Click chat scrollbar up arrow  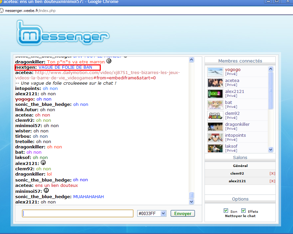tap(191, 60)
